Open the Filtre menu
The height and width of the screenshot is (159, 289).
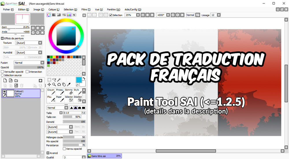pyautogui.click(x=86, y=10)
